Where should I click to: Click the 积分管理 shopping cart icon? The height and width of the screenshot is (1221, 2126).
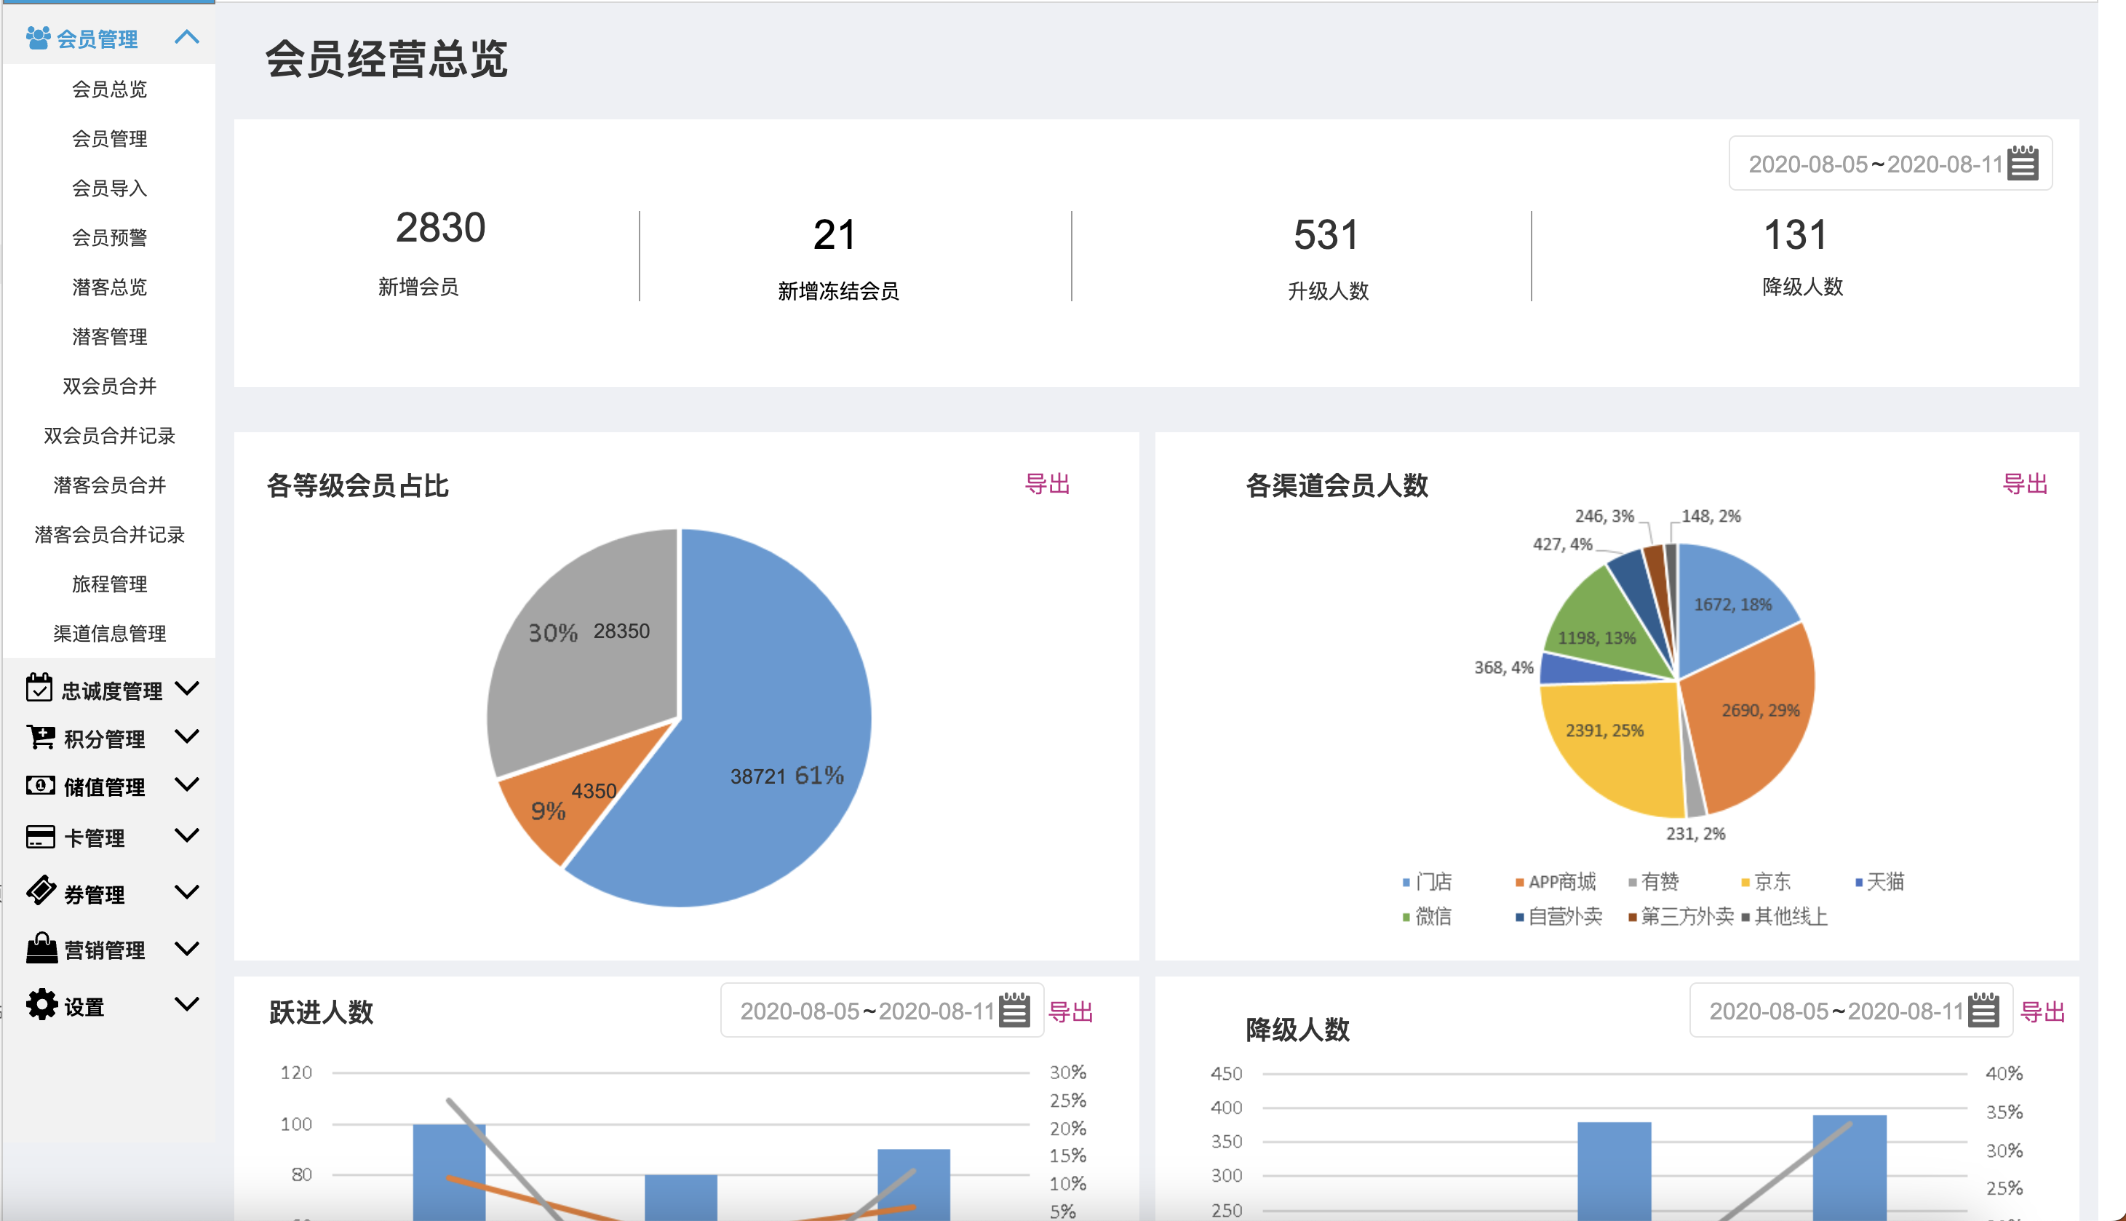40,737
